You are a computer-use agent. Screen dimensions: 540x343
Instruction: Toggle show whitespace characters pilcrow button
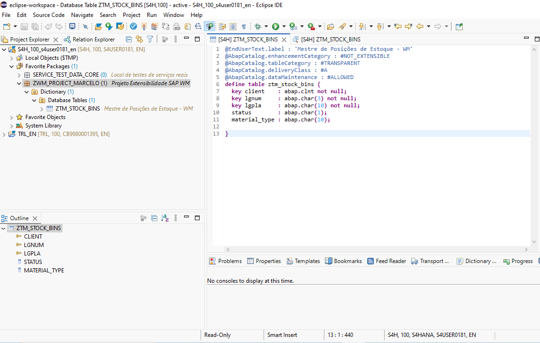click(244, 27)
